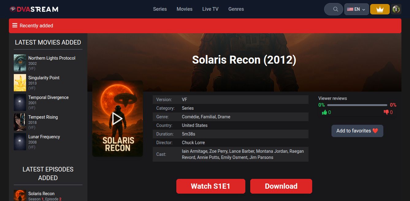
Task: Select Live TV in navigation
Action: tap(210, 9)
